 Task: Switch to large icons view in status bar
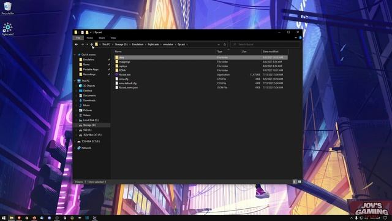click(300, 182)
